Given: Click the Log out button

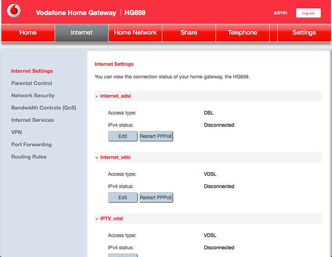Looking at the screenshot, I should (308, 13).
